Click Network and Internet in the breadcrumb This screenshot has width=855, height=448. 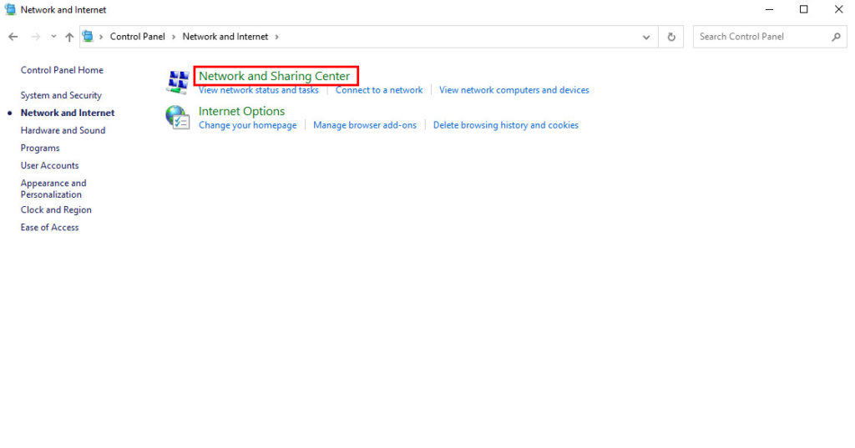pos(225,37)
